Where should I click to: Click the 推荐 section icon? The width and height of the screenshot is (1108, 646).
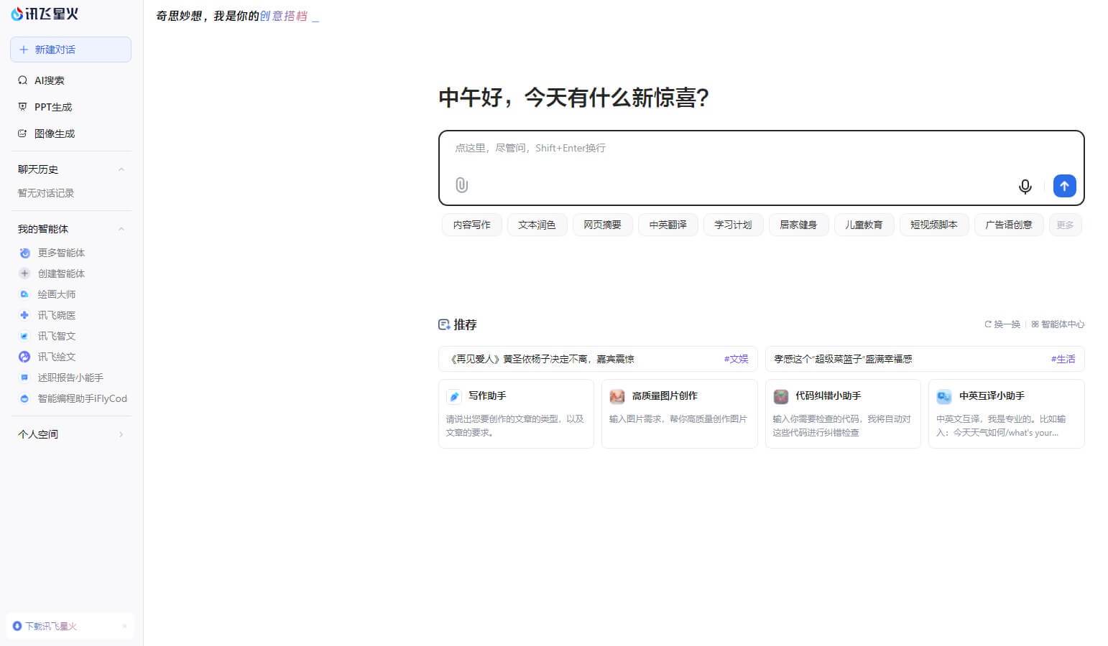[444, 324]
